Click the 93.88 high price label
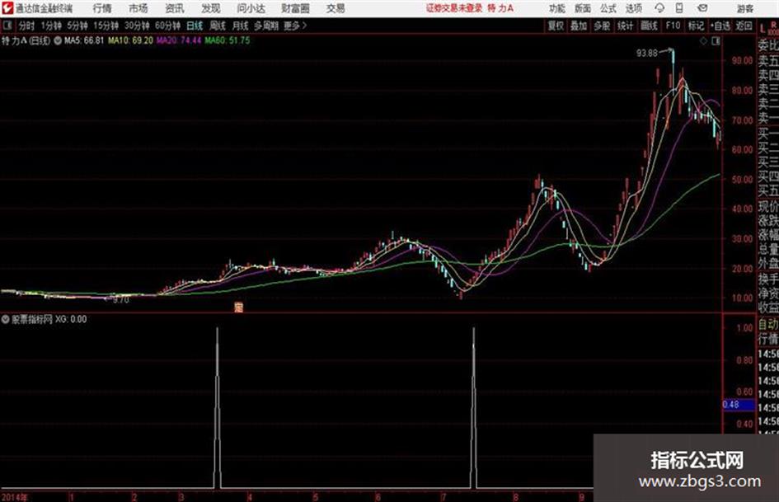Viewport: 779px width, 502px height. [646, 53]
